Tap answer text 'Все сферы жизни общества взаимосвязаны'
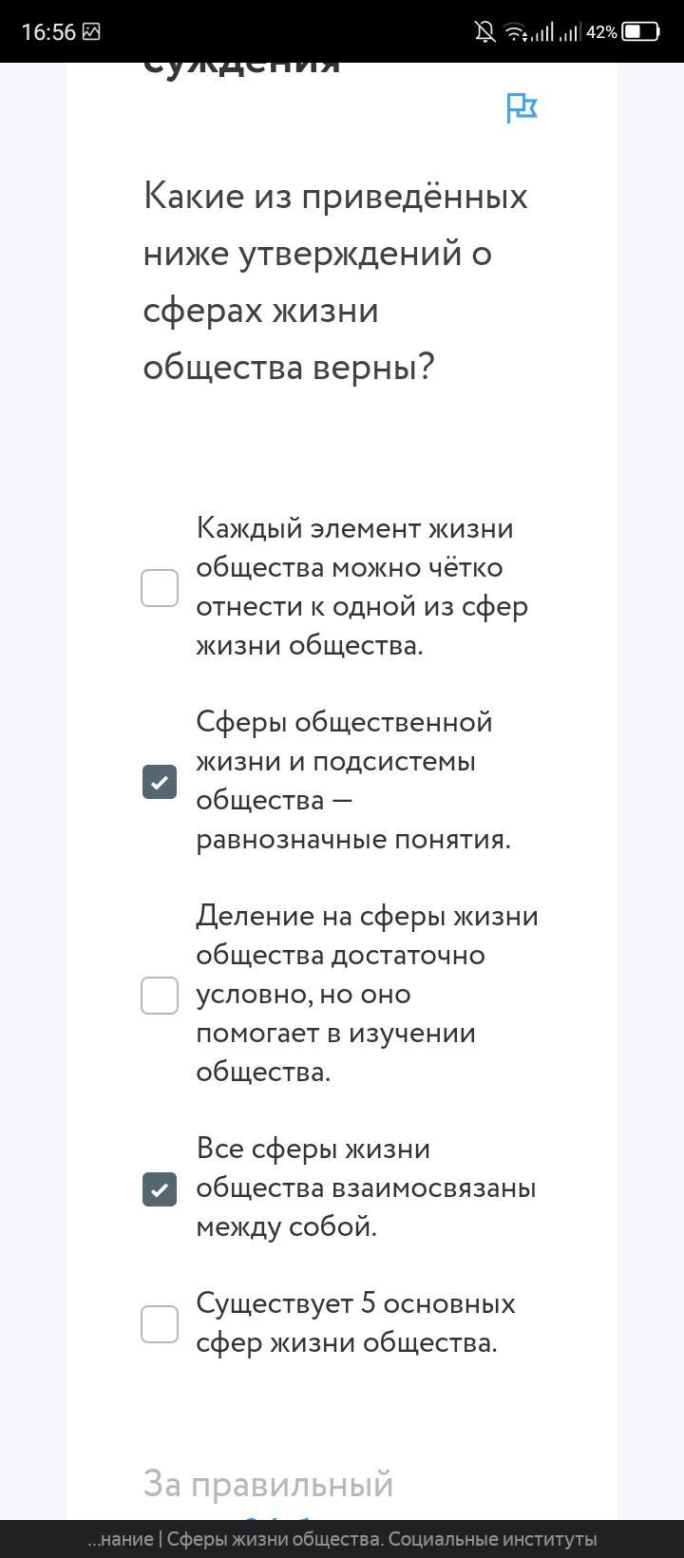 coord(366,1187)
